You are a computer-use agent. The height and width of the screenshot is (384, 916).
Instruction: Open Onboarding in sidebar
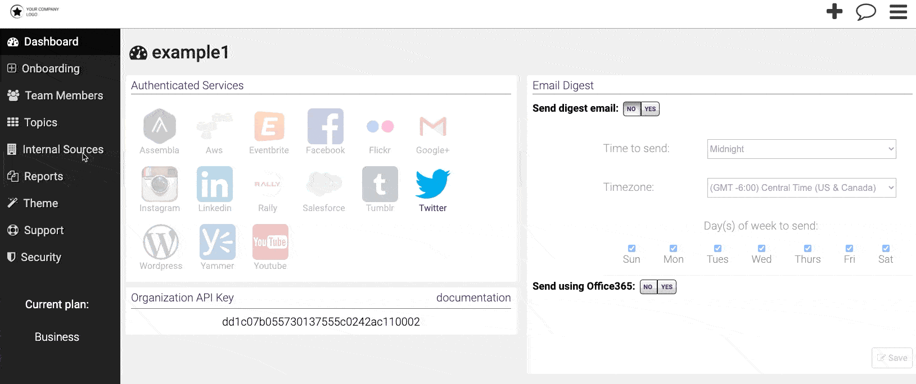tap(60, 68)
